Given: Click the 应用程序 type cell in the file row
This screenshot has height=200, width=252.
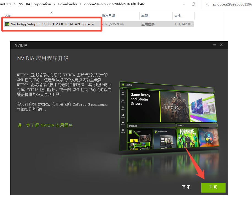Looking at the screenshot, I should pyautogui.click(x=148, y=24).
